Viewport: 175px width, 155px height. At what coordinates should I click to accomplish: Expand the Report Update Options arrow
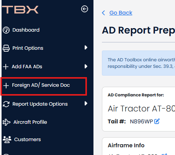click(x=86, y=103)
